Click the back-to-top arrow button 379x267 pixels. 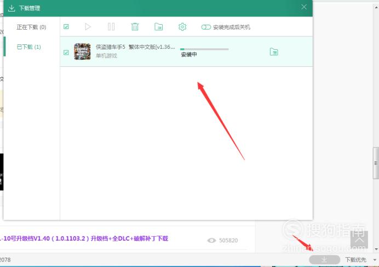tap(359, 240)
